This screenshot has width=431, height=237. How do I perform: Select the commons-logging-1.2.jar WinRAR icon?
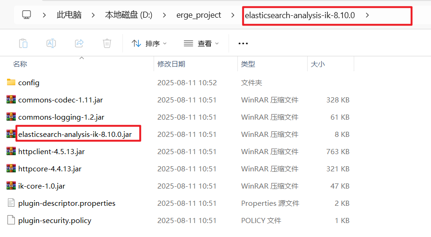point(11,117)
